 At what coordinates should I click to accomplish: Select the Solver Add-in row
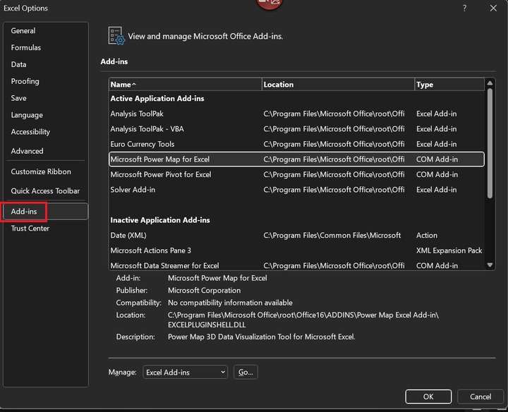click(133, 190)
